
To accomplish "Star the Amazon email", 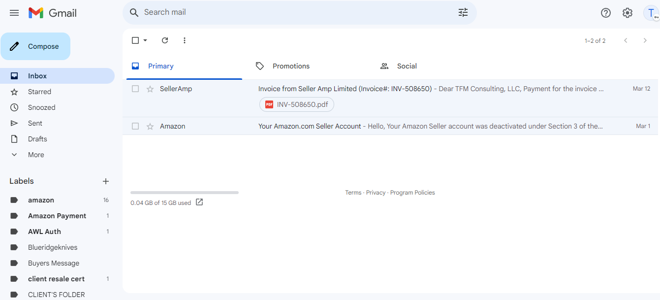I will [150, 126].
